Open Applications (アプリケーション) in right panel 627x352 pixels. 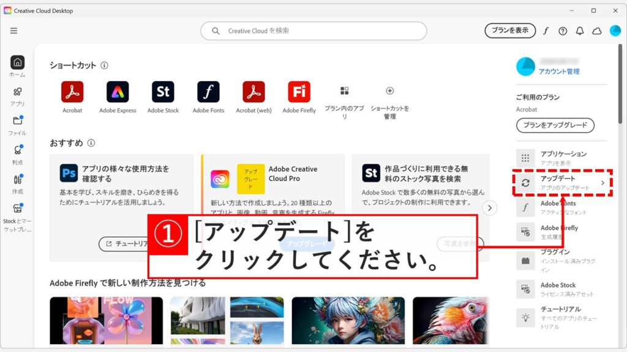561,158
